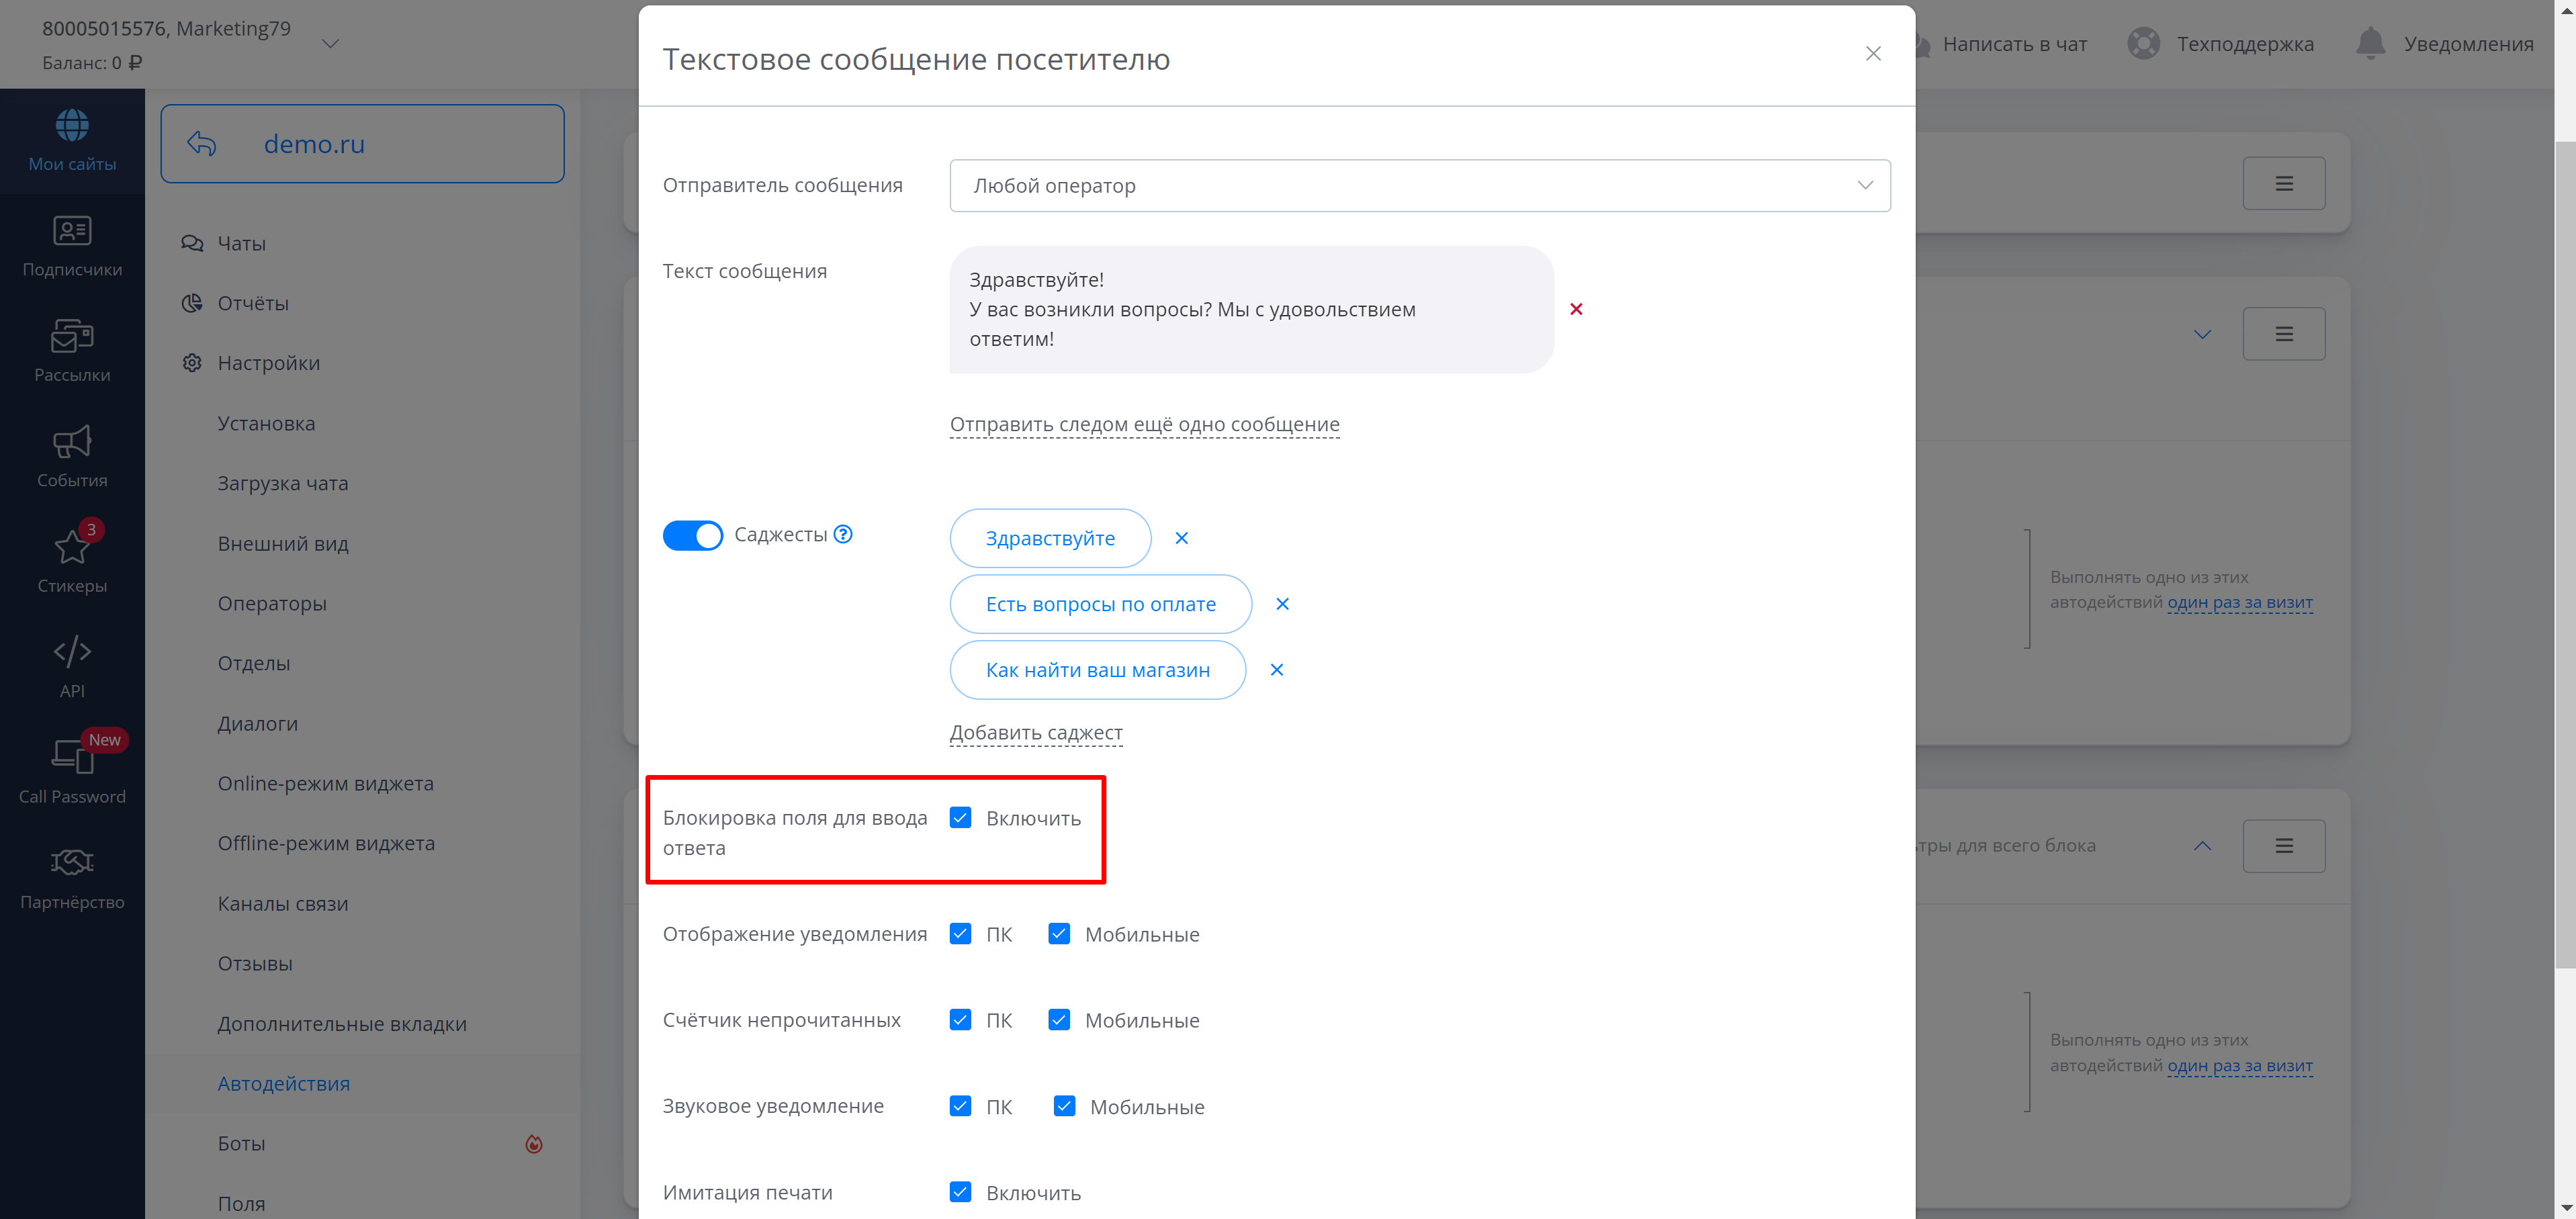Click the Саджесты help question icon
Screen dimensions: 2576x1219
[843, 534]
